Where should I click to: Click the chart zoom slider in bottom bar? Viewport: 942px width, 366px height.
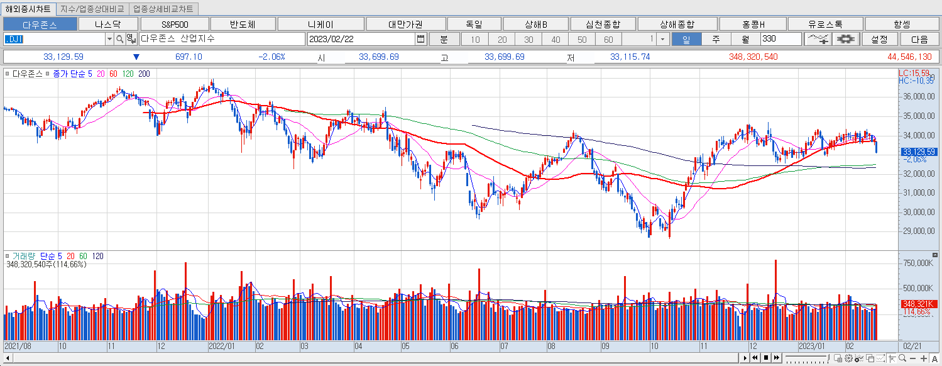pos(811,357)
